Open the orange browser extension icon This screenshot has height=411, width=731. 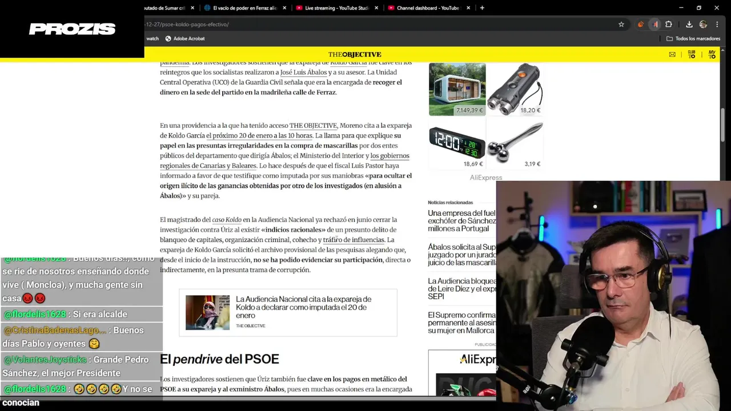click(640, 25)
